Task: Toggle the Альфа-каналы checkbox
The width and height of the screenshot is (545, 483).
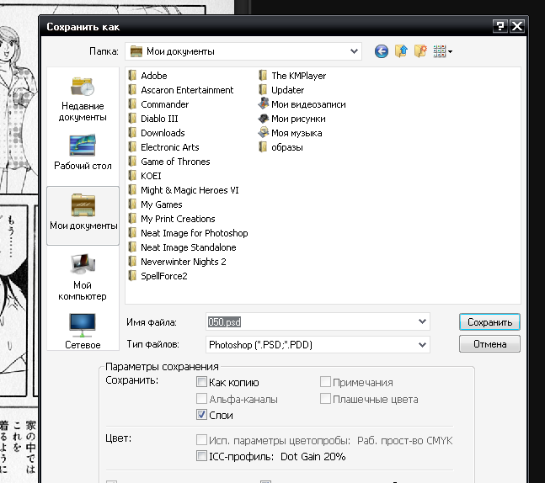Action: click(x=201, y=399)
